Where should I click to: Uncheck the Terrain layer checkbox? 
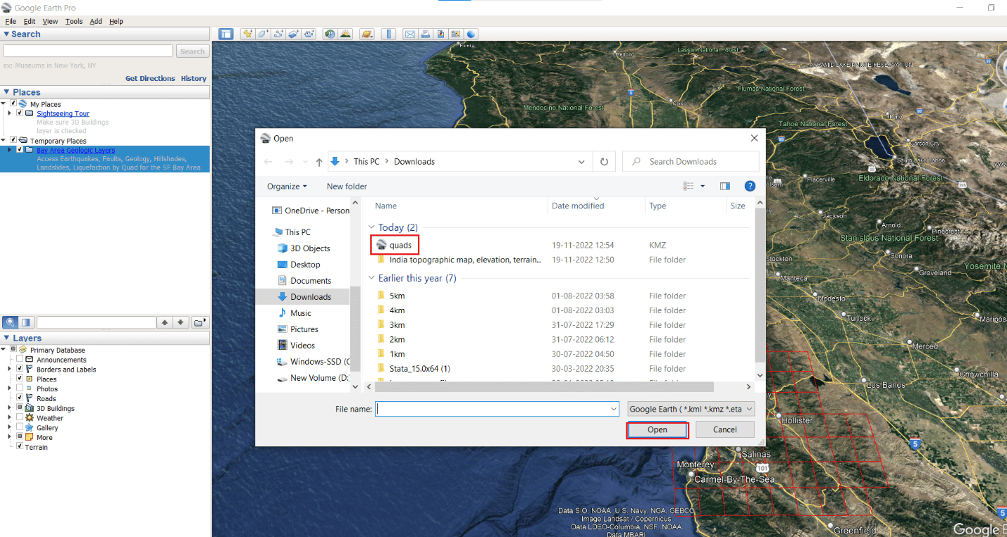[x=20, y=447]
